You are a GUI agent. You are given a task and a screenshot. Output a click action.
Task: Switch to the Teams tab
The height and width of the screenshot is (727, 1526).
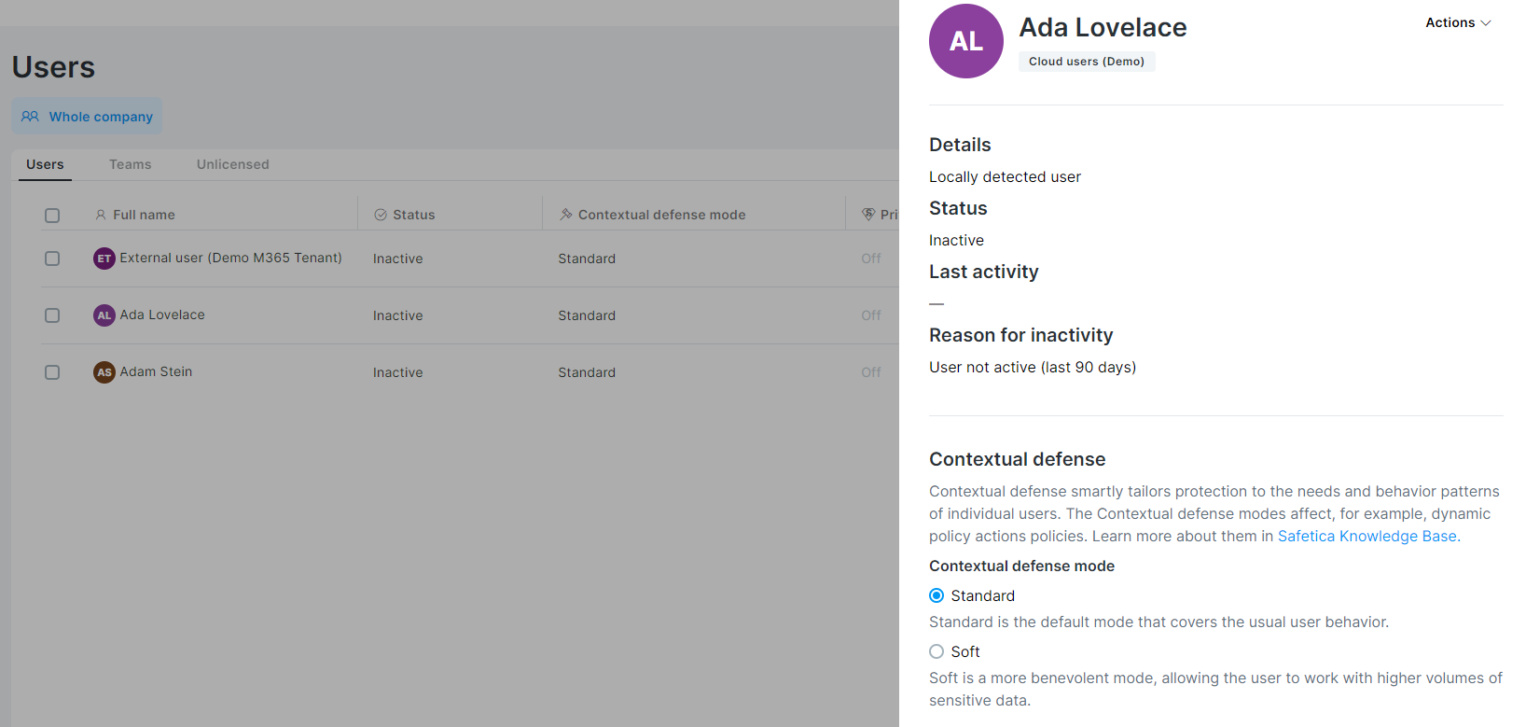point(130,164)
